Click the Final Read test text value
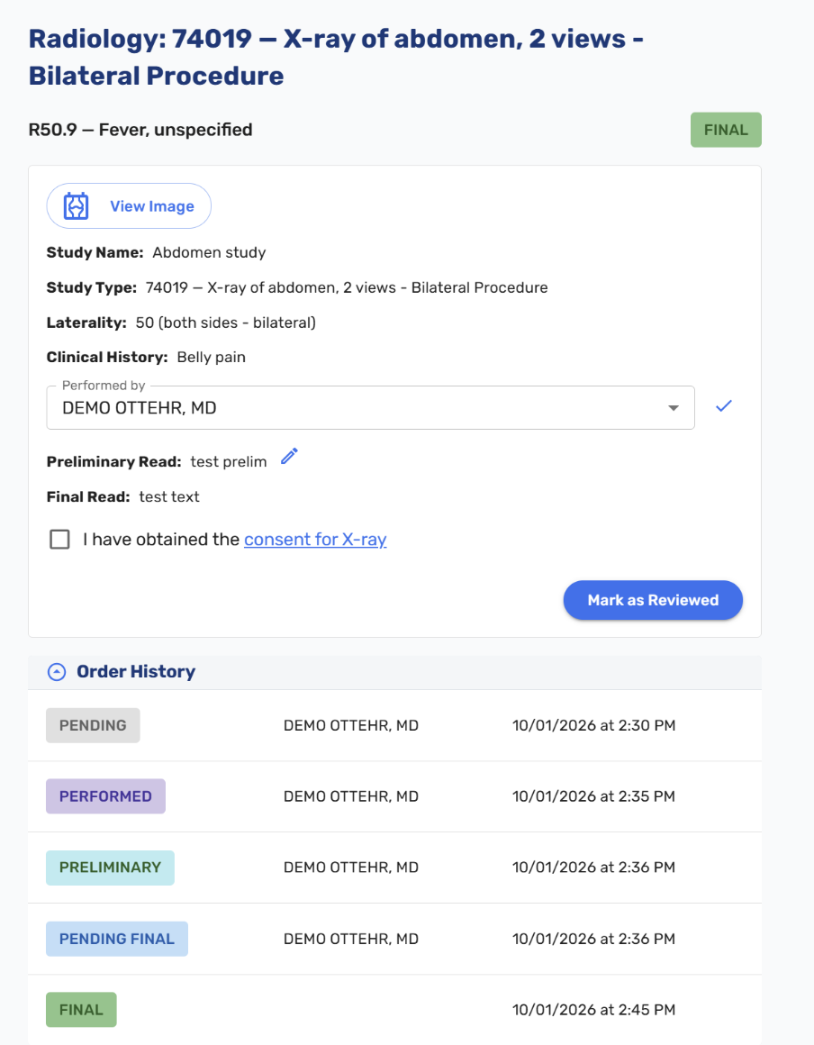The image size is (814, 1045). point(169,496)
